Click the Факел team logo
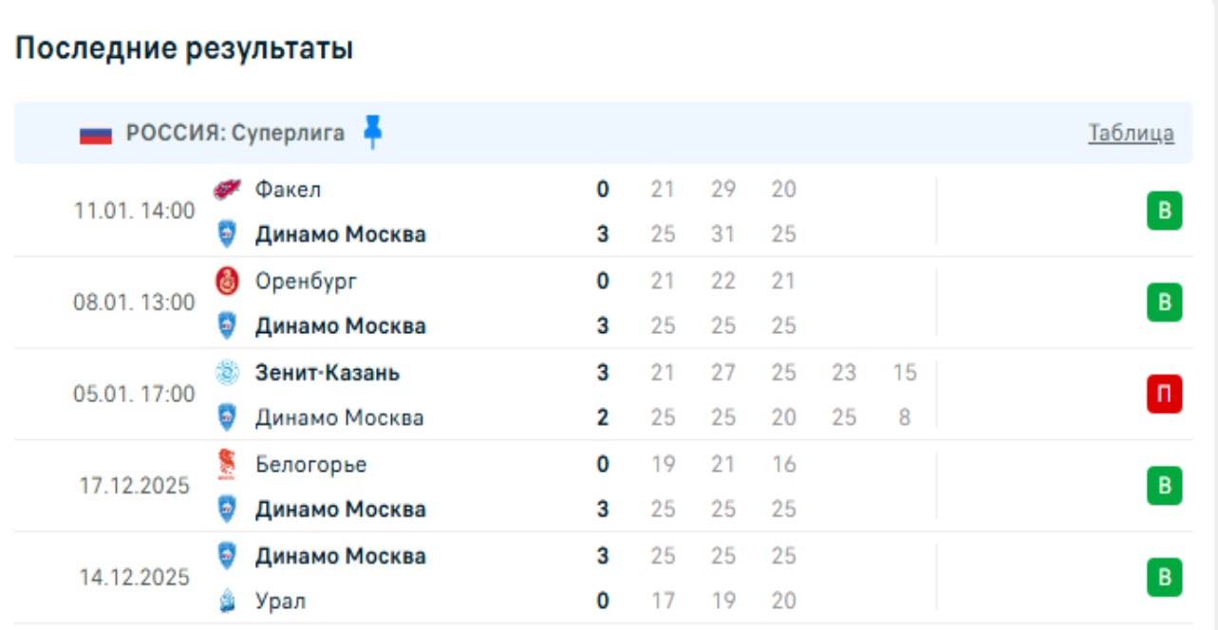This screenshot has height=630, width=1218. (227, 190)
